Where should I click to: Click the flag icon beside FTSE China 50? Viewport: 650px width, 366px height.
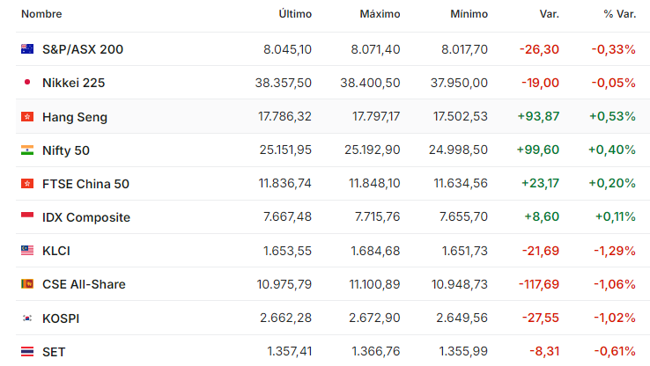(x=27, y=183)
